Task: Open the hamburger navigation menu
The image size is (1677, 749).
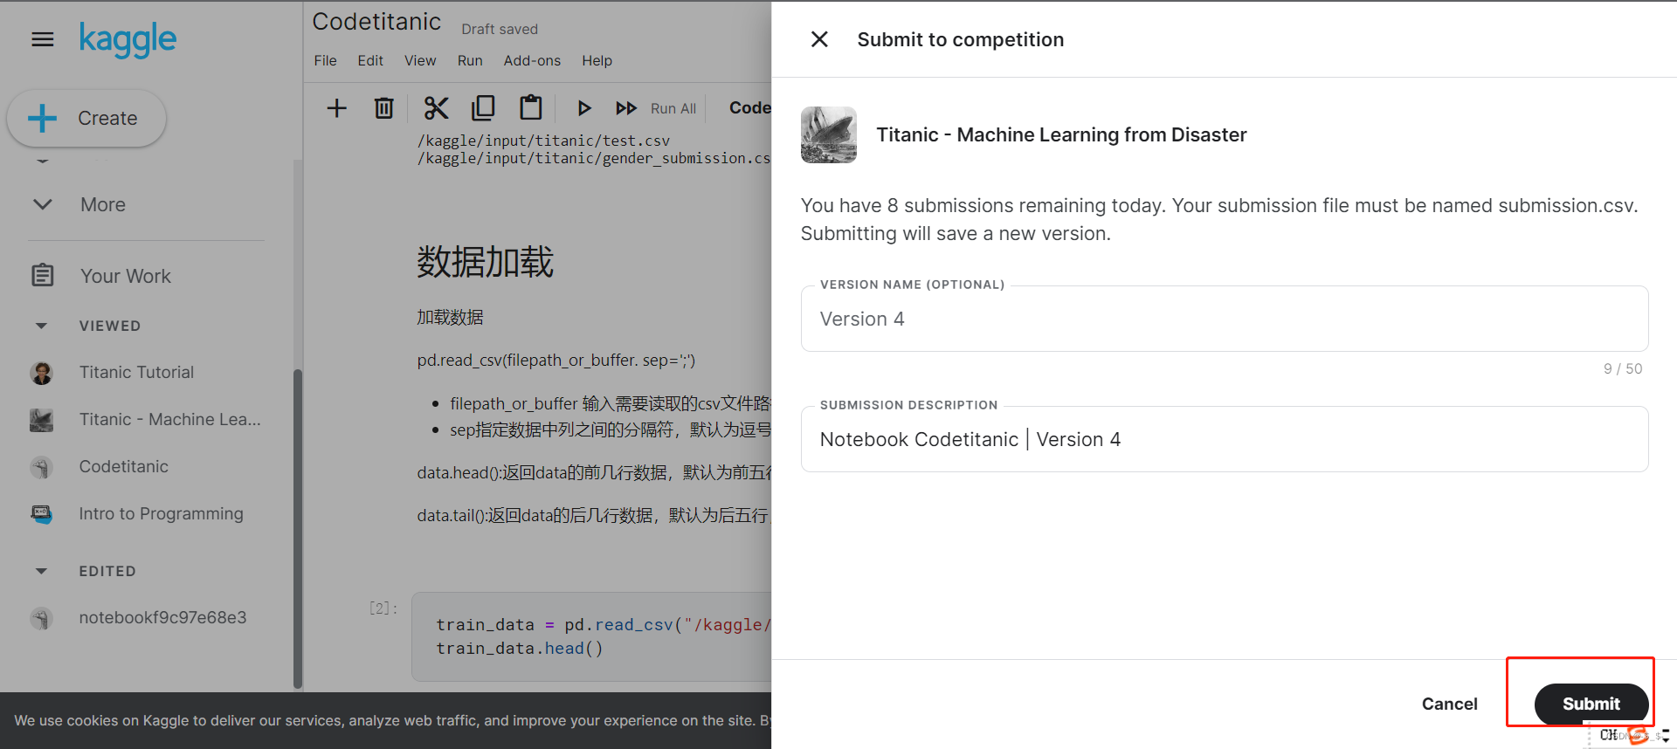Action: pyautogui.click(x=42, y=39)
